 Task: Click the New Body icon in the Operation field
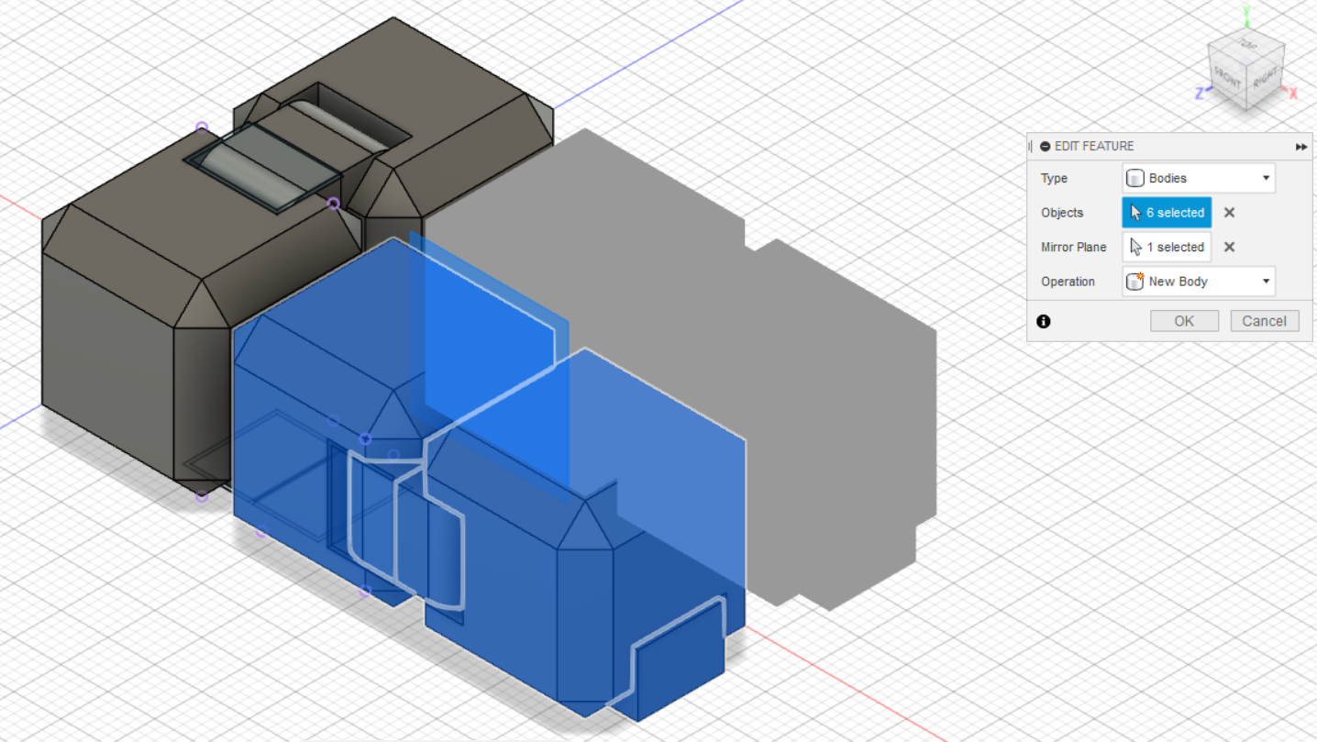click(x=1136, y=281)
